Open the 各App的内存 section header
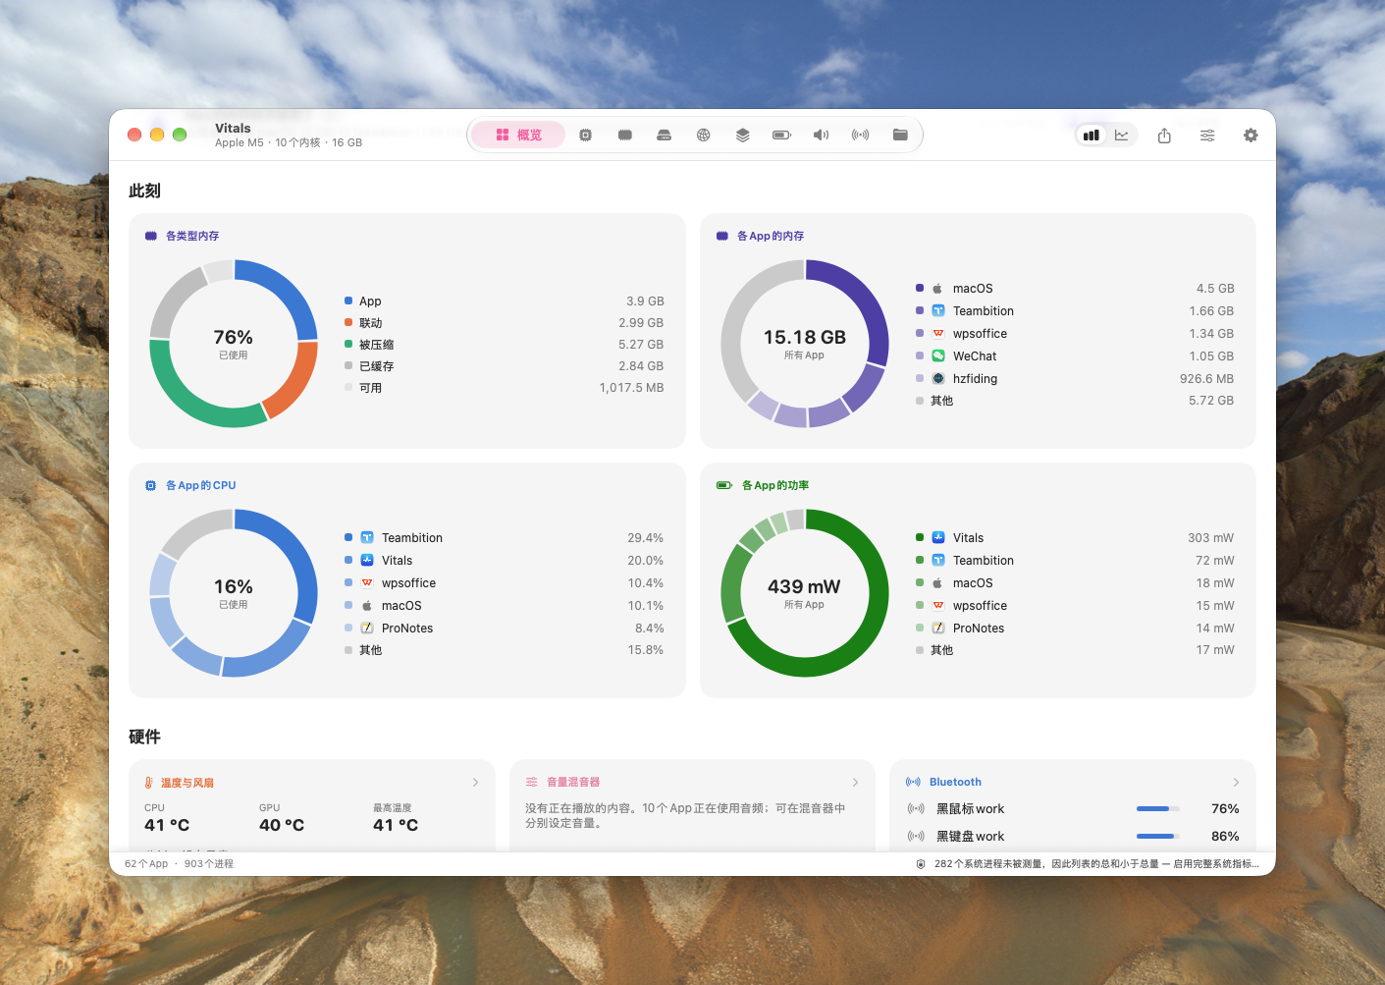This screenshot has height=985, width=1385. pos(761,236)
